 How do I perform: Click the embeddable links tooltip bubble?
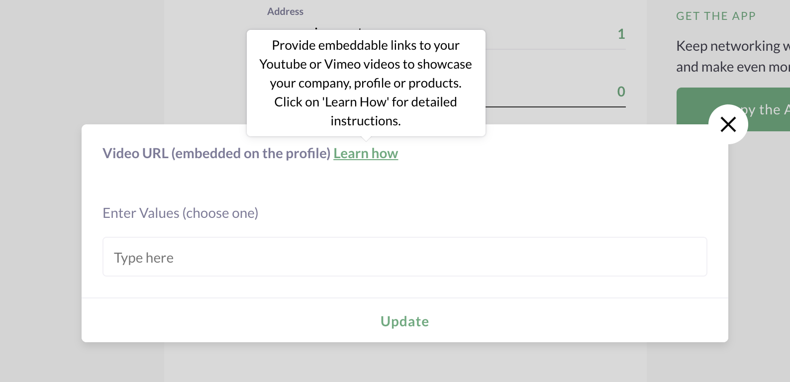(x=366, y=83)
